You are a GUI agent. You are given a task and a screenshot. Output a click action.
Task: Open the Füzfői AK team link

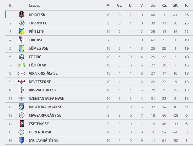pos(37,65)
